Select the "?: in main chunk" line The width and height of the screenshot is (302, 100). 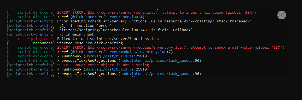pos(77,34)
